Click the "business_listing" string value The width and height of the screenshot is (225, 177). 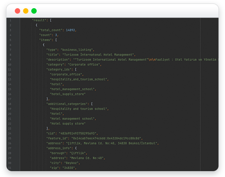(77, 50)
